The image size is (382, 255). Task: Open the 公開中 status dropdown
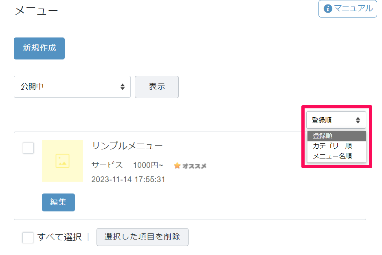pos(72,87)
